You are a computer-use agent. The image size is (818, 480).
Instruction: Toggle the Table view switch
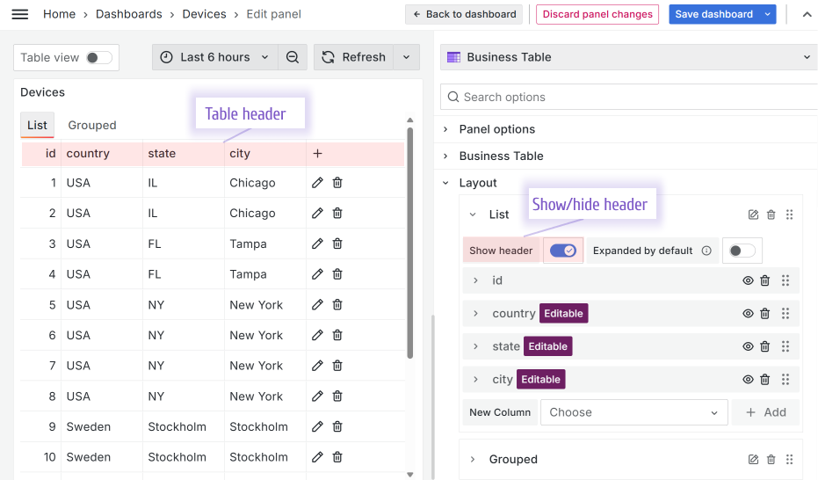[x=98, y=58]
